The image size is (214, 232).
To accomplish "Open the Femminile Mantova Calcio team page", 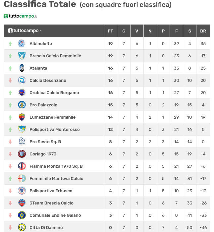I will tap(56, 178).
